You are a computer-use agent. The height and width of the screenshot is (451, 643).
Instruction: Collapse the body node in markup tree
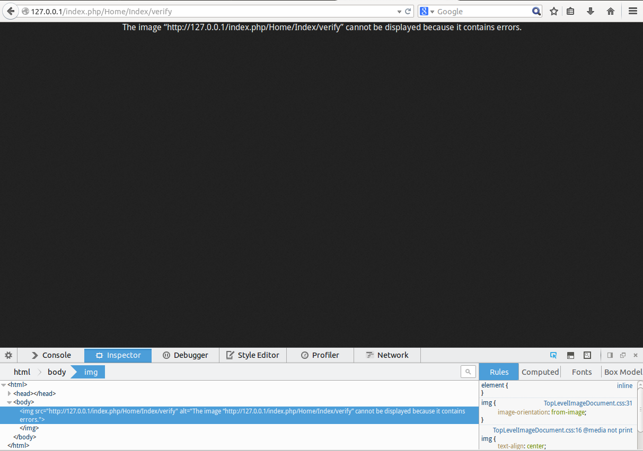tap(10, 402)
